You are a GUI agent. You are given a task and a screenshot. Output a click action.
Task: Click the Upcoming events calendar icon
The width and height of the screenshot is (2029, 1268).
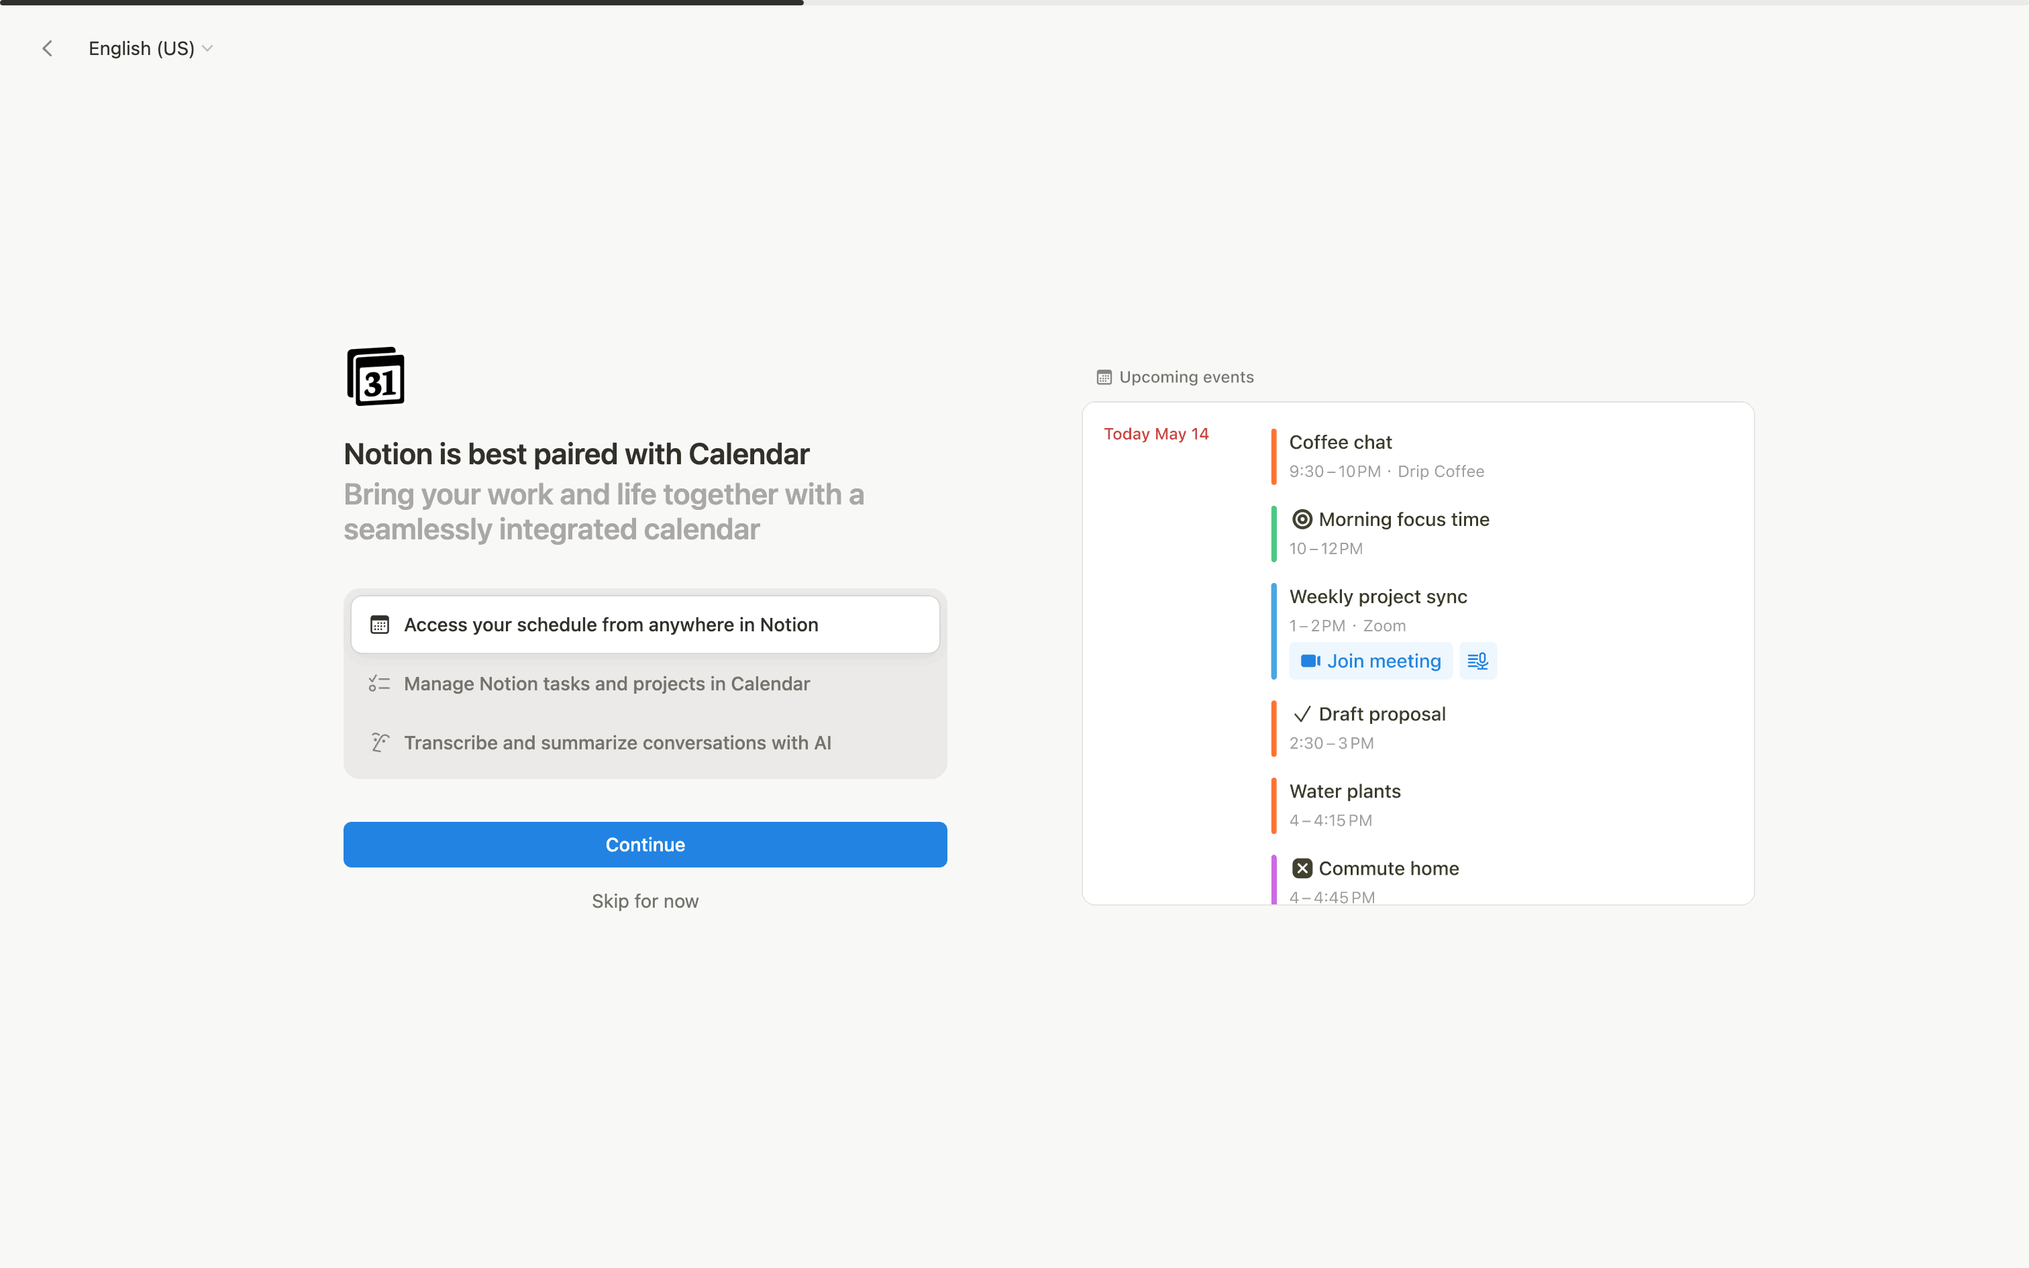[x=1104, y=377]
